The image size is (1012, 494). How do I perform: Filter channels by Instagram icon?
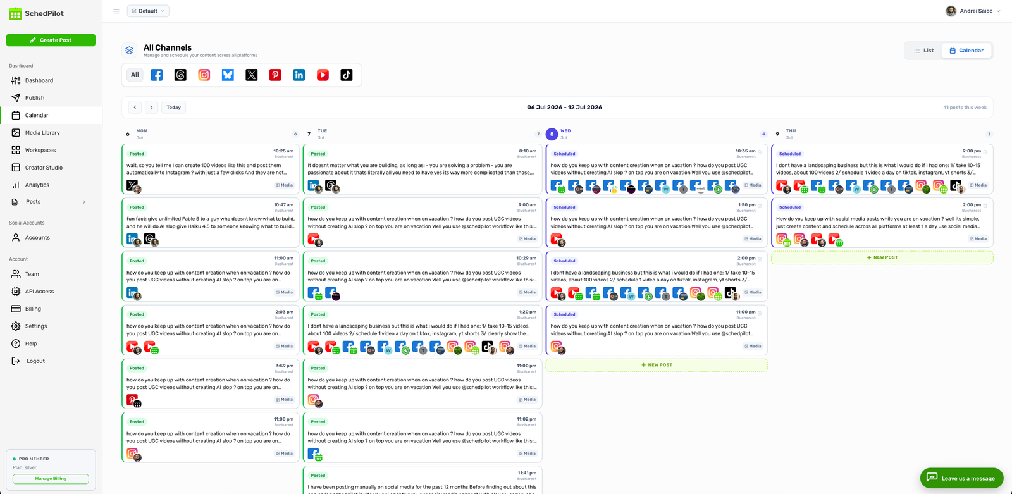[x=204, y=75]
